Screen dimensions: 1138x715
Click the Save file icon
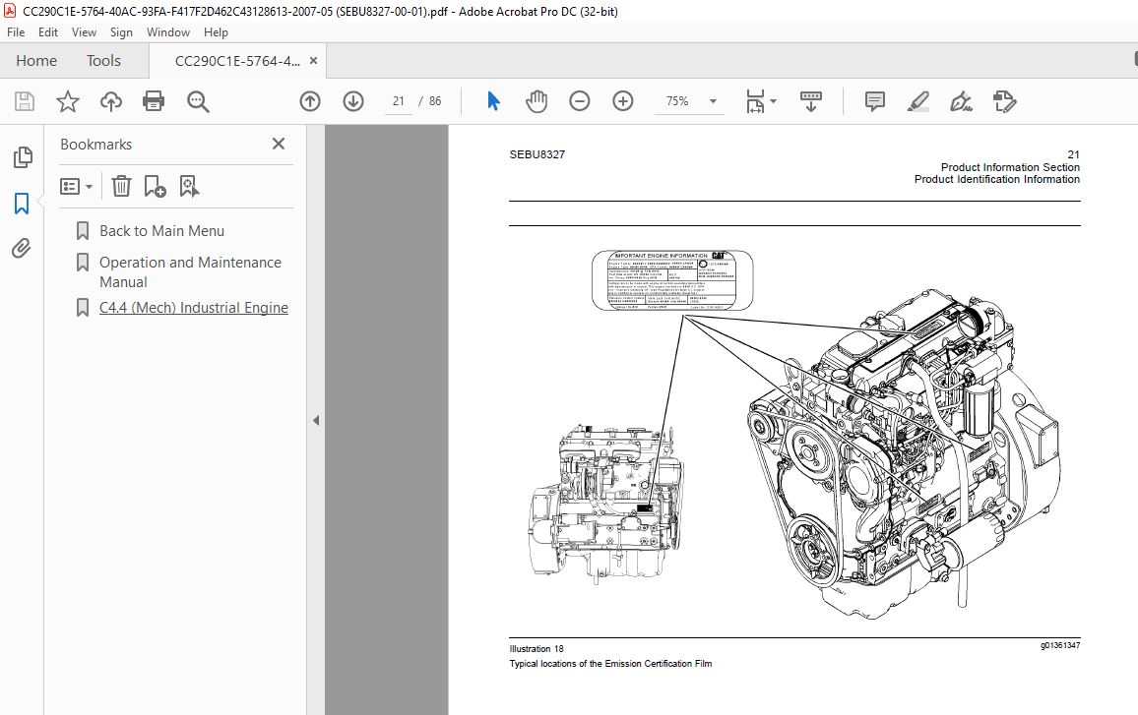tap(25, 101)
